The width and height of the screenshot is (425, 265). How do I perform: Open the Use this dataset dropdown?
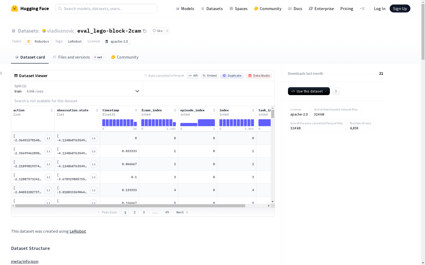(x=309, y=91)
